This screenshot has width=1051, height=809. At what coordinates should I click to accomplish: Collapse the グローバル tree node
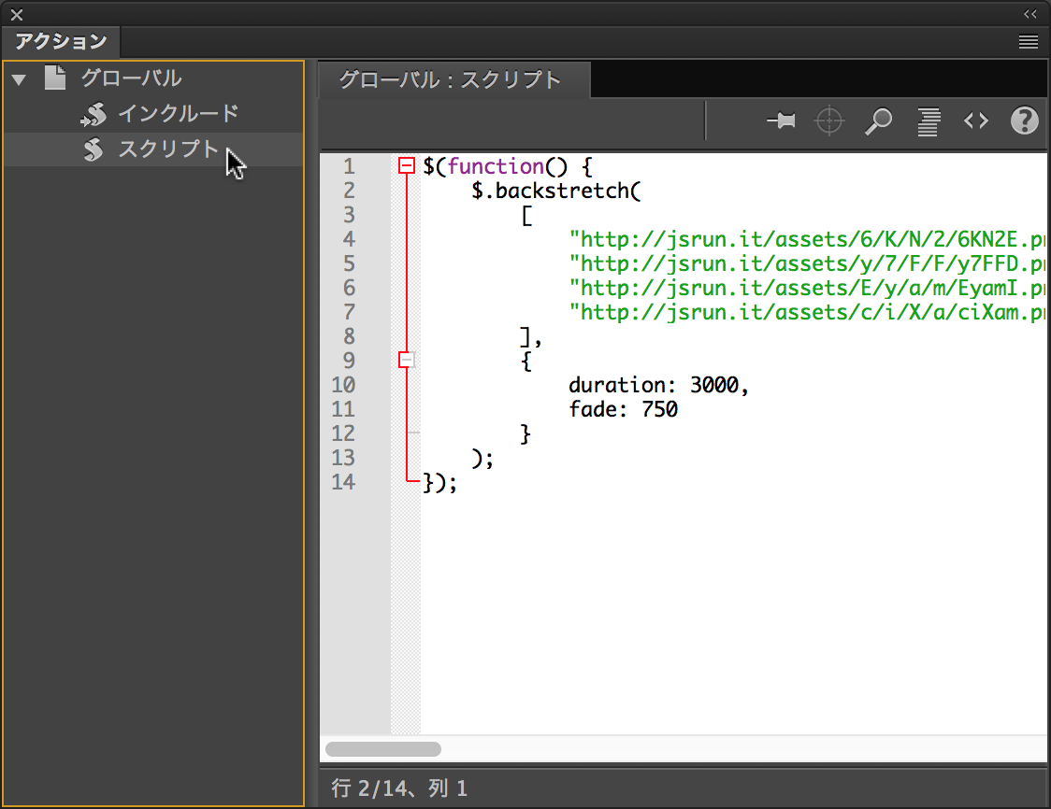[x=19, y=79]
